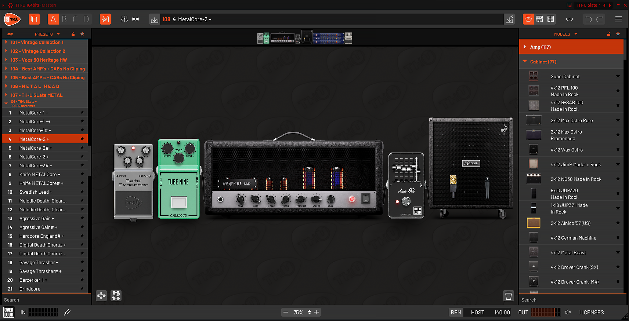Expand bank 101 - Vintage Collection 1
629x321 pixels.
[45, 42]
